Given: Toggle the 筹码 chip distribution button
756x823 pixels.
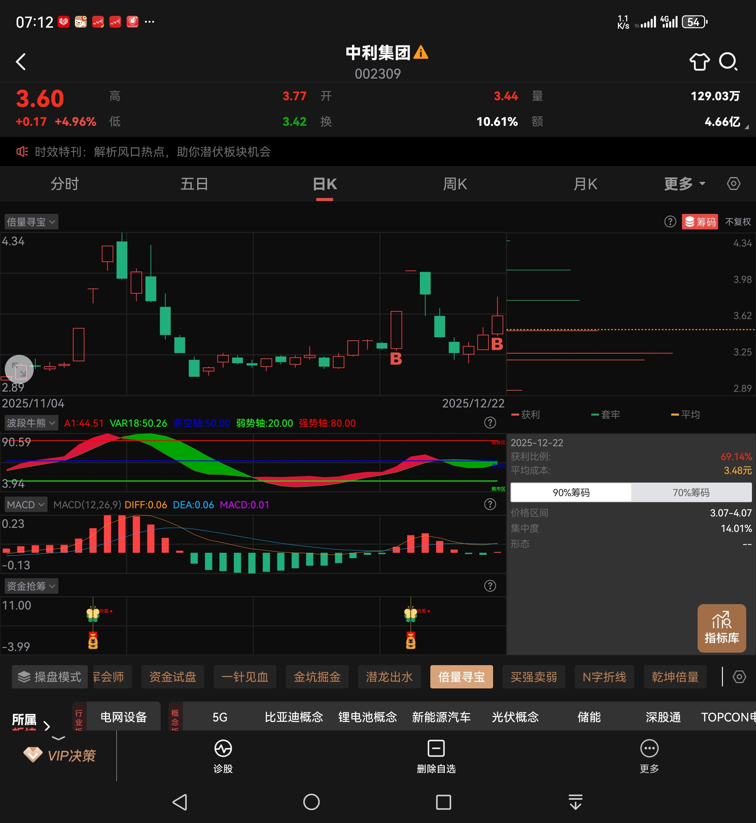Looking at the screenshot, I should point(700,222).
